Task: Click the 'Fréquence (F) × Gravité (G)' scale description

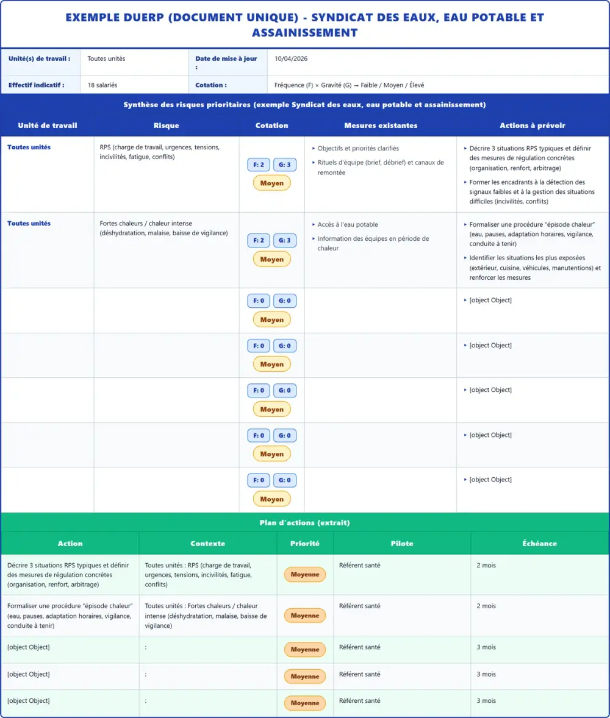Action: [x=350, y=85]
